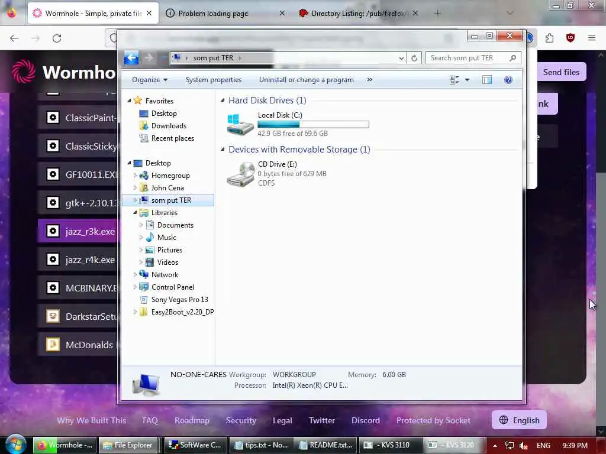
Task: Open the uBlock Origin shield icon
Action: 570,38
